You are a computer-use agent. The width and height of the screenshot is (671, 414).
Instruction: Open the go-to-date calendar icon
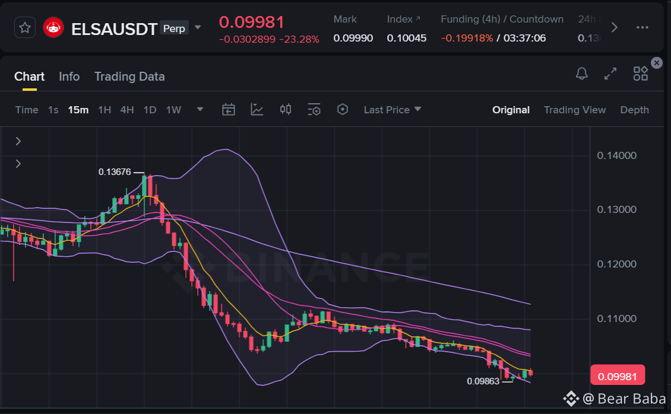click(229, 109)
